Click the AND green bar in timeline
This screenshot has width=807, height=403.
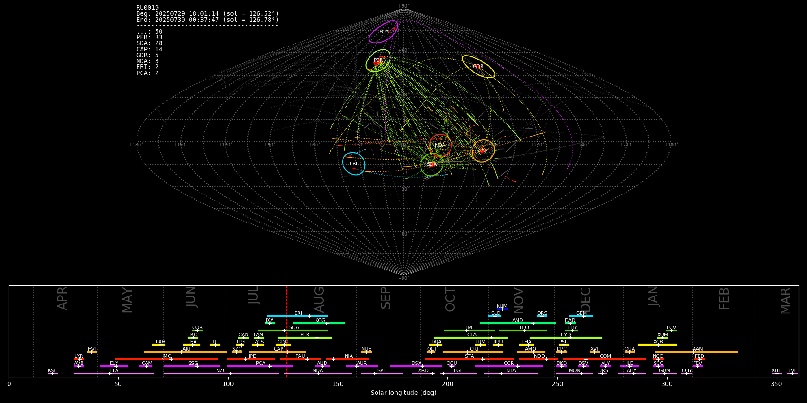518,323
